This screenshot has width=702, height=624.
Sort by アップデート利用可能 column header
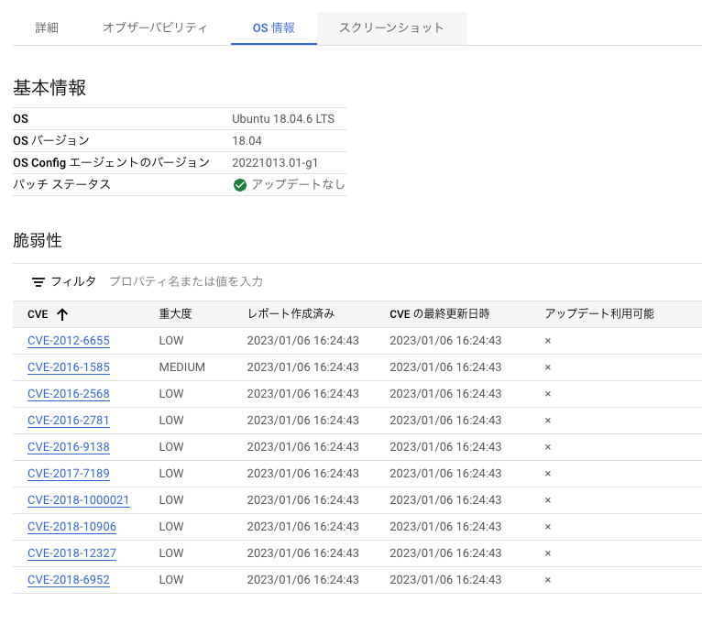(x=599, y=314)
